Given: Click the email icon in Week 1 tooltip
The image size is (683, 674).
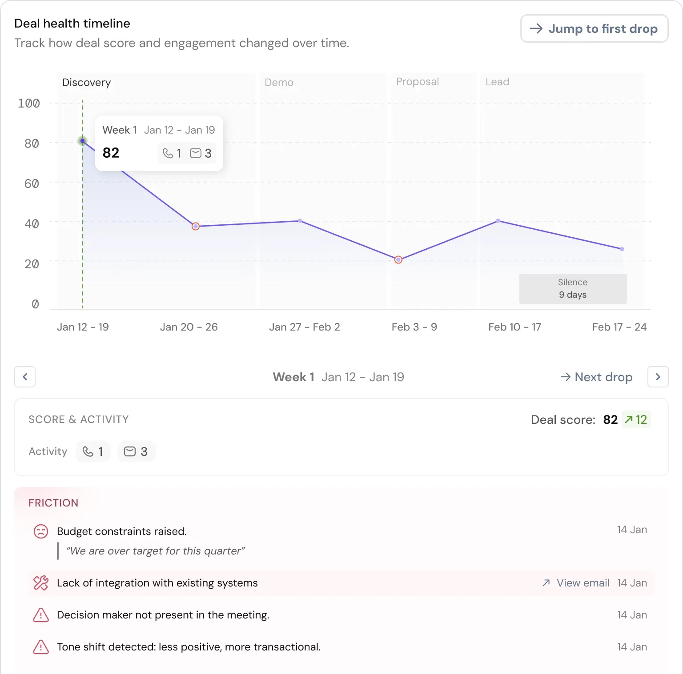Looking at the screenshot, I should click(196, 153).
